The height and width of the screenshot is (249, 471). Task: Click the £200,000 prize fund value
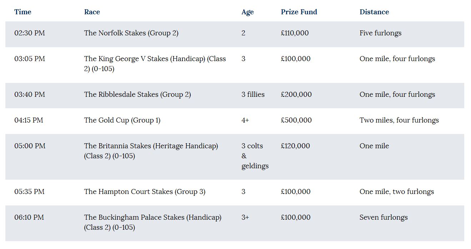[296, 94]
